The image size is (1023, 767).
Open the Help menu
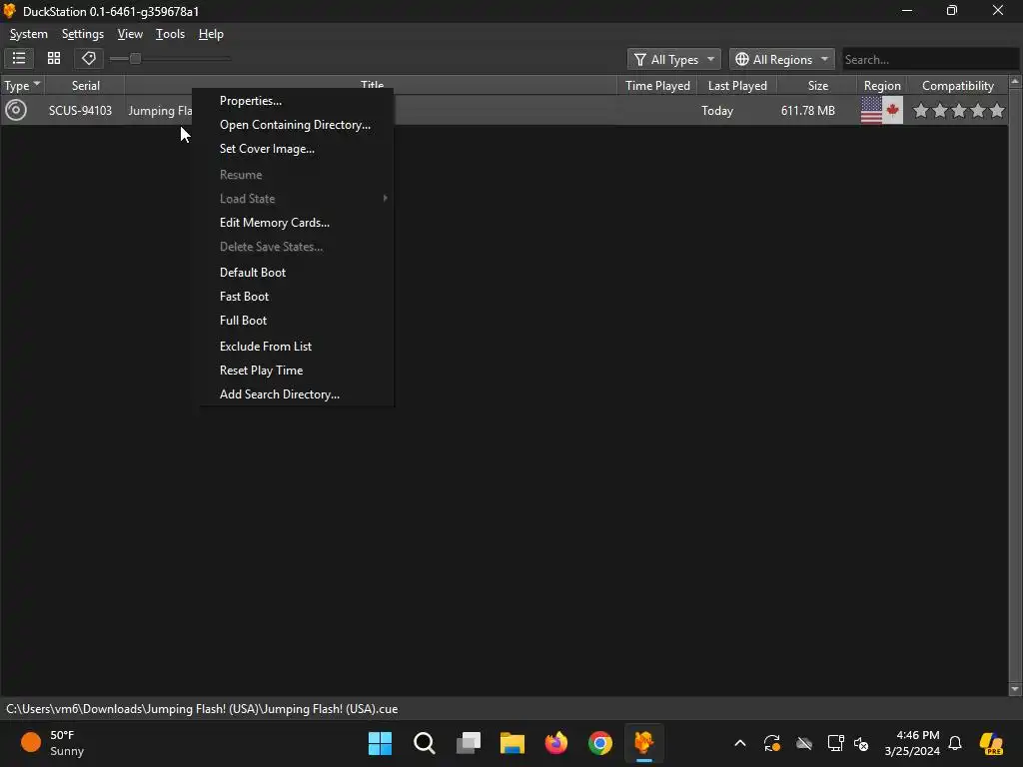[211, 34]
